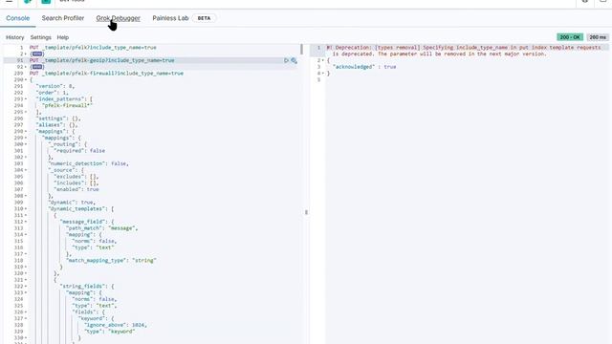Click line number 289 in the editor gutter

[x=18, y=74]
